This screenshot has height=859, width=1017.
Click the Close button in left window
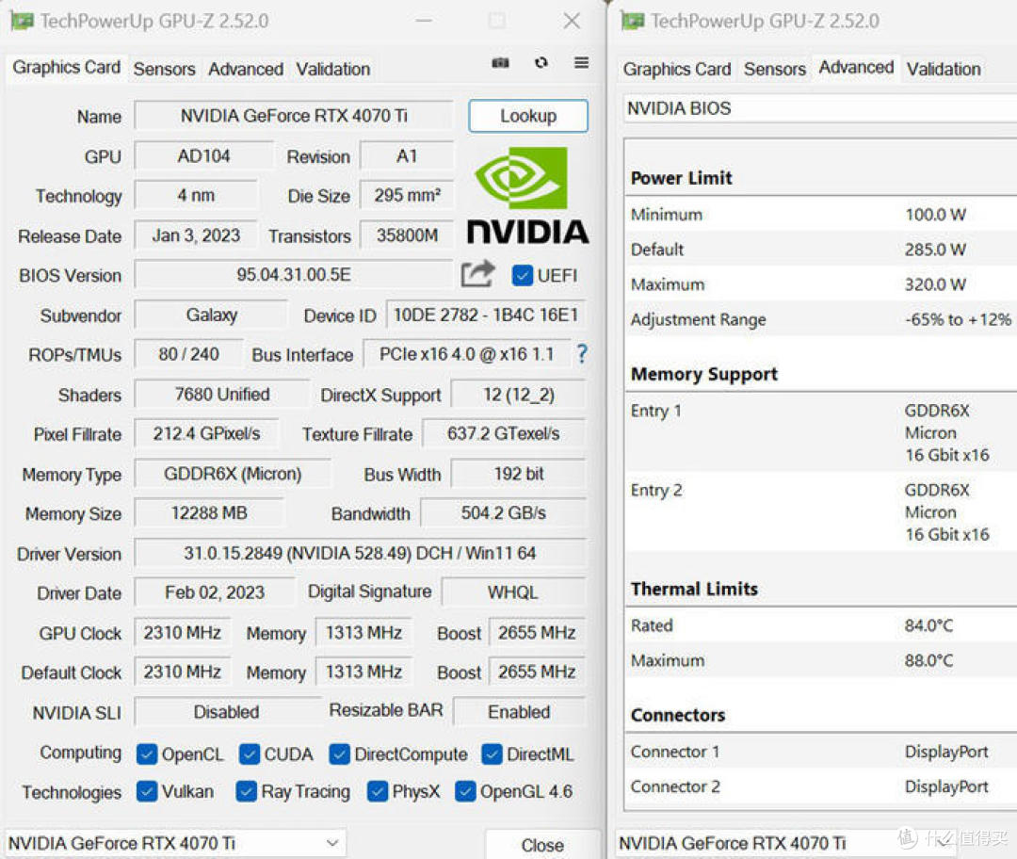tap(542, 845)
